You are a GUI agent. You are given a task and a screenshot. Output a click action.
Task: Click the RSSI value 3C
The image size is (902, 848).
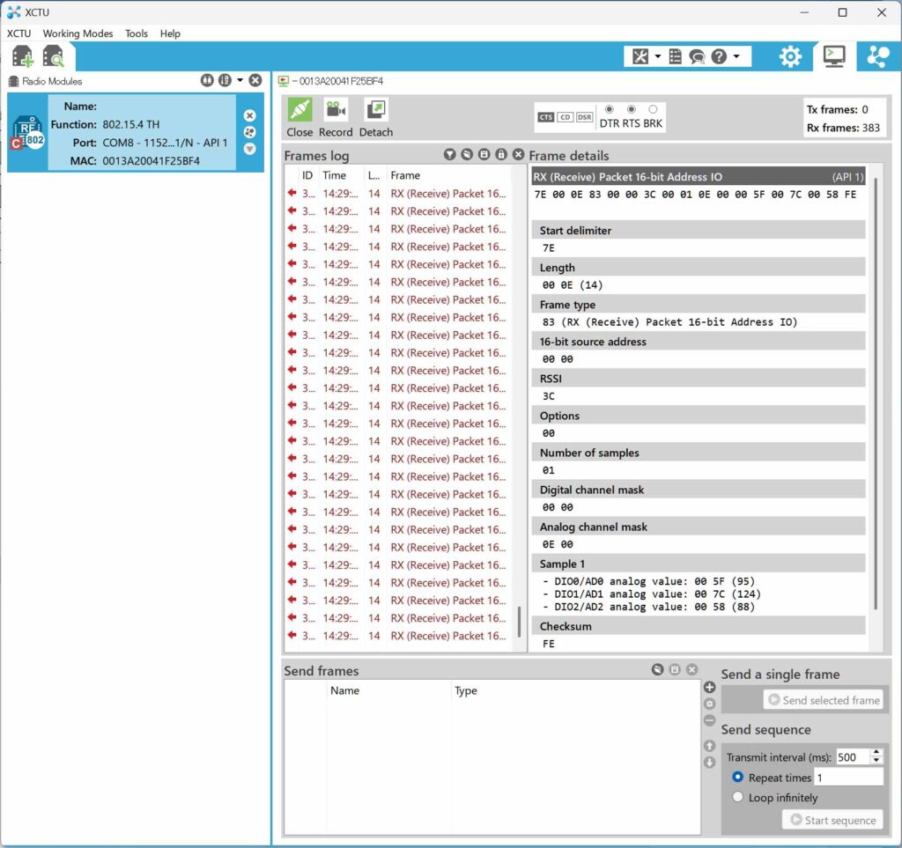click(x=548, y=396)
